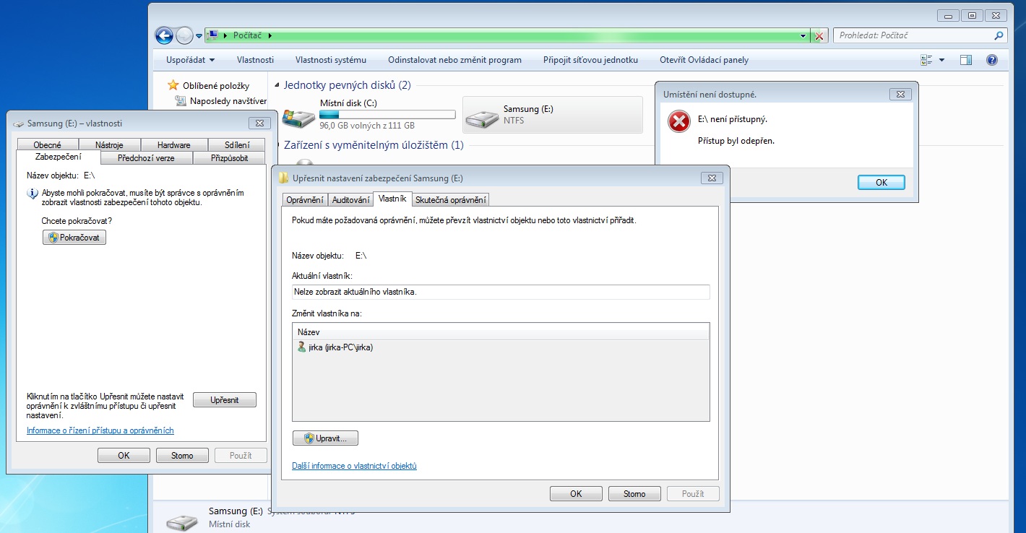Switch to Obecné tab in properties
1026x533 pixels.
click(48, 145)
